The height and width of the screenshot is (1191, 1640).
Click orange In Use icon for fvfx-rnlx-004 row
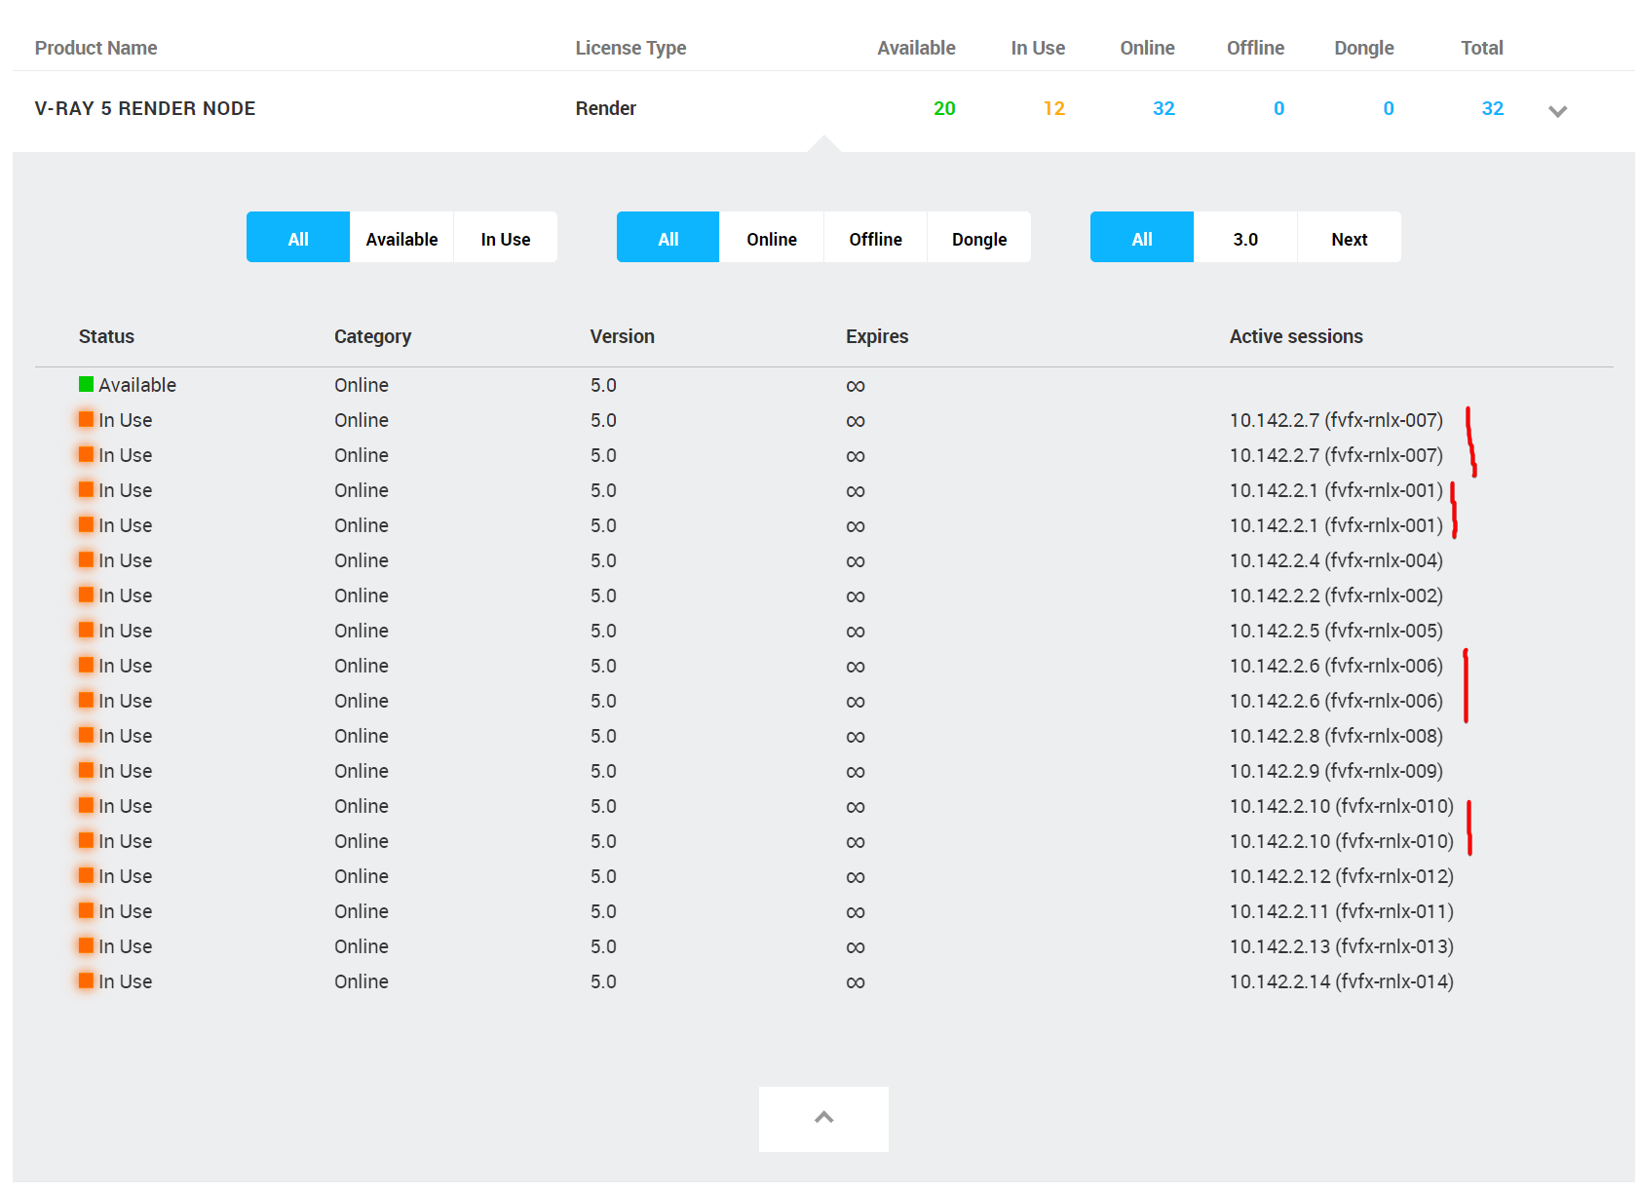86,559
